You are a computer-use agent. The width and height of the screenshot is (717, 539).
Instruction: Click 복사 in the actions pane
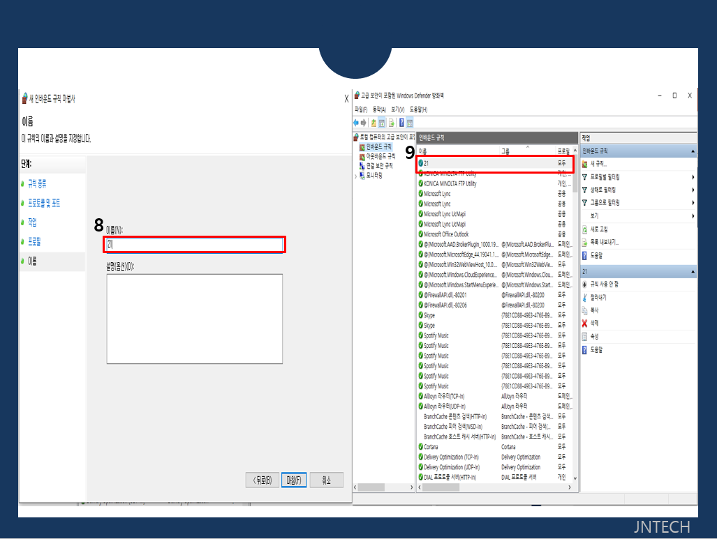(594, 310)
